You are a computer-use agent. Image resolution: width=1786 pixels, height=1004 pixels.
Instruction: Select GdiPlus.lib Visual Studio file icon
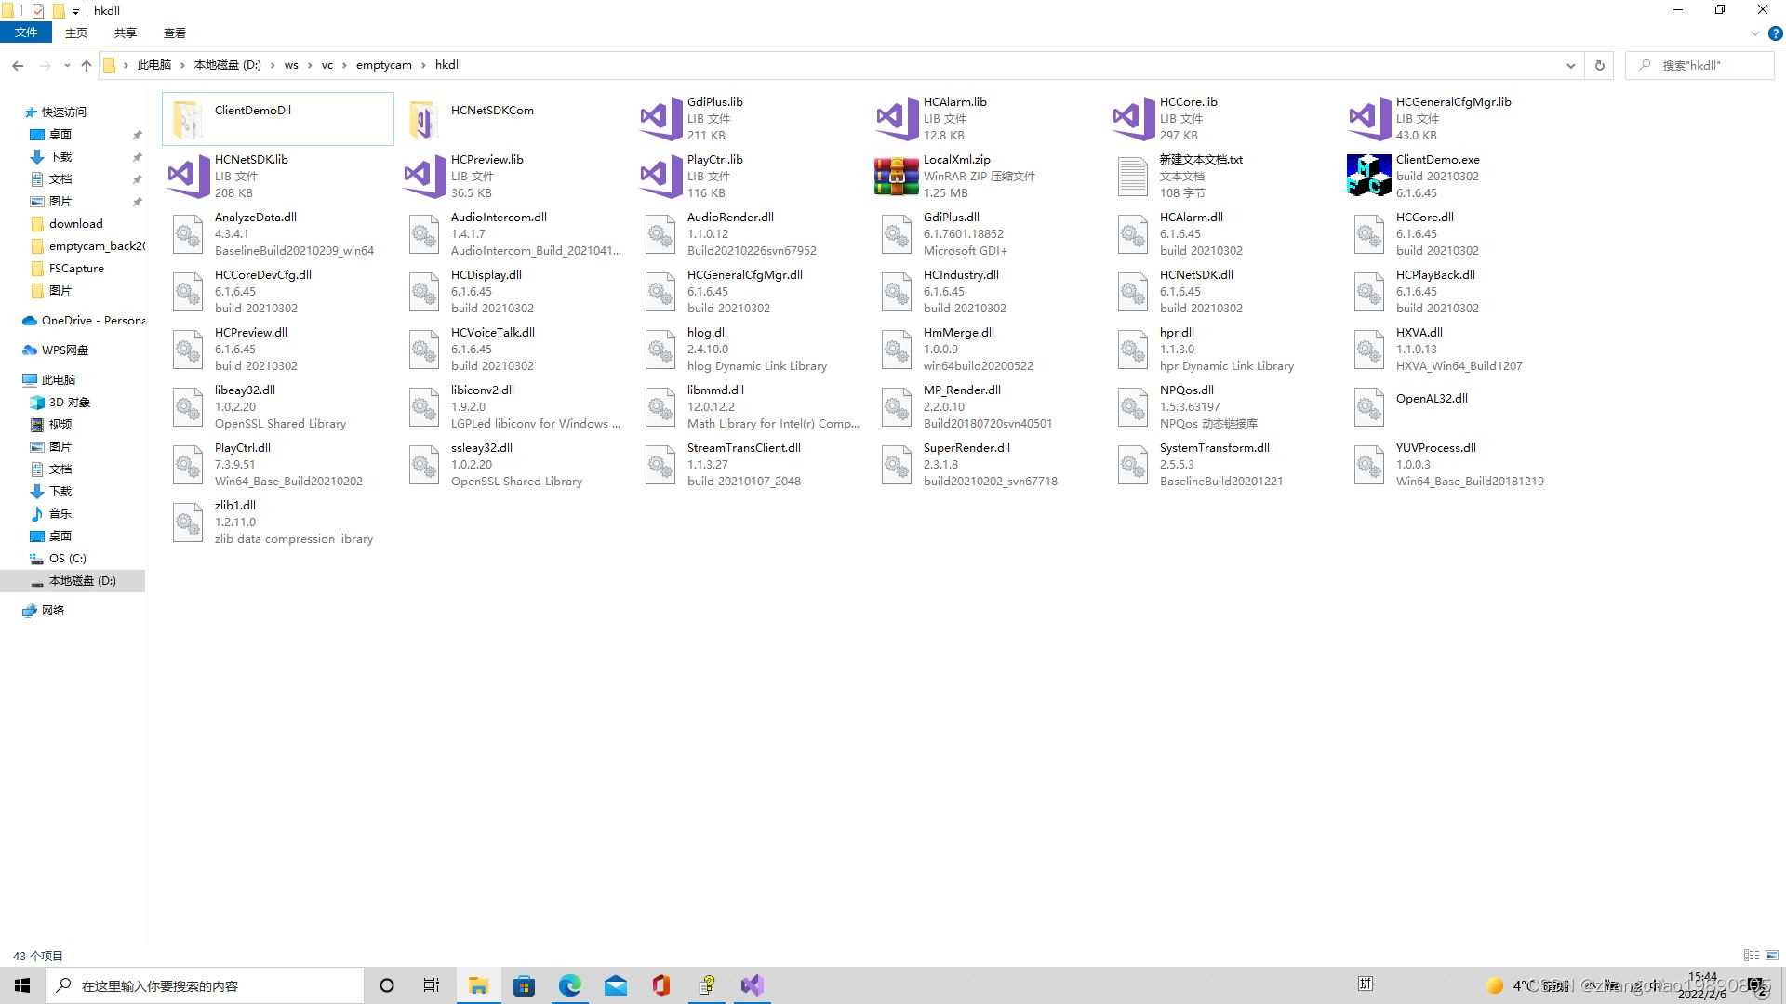coord(660,118)
